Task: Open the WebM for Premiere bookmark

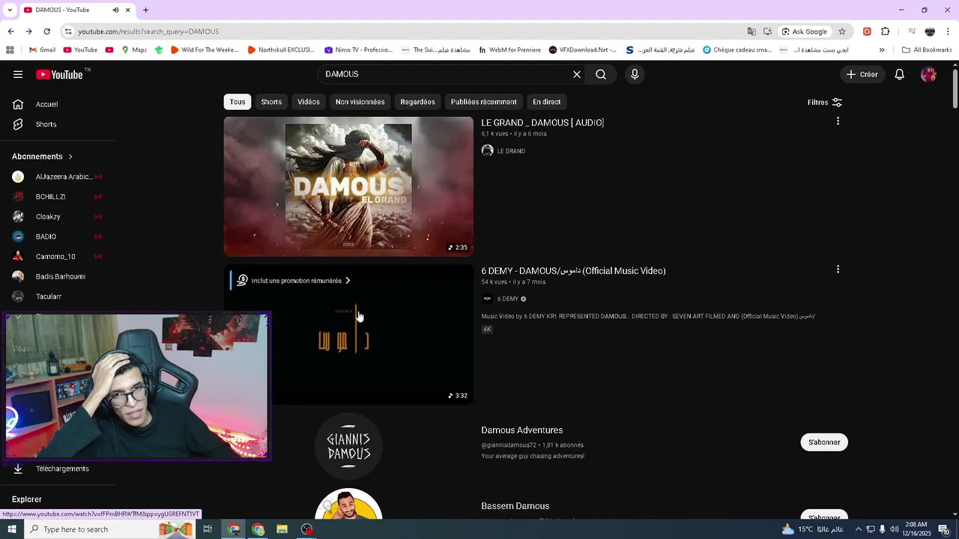Action: coord(509,50)
